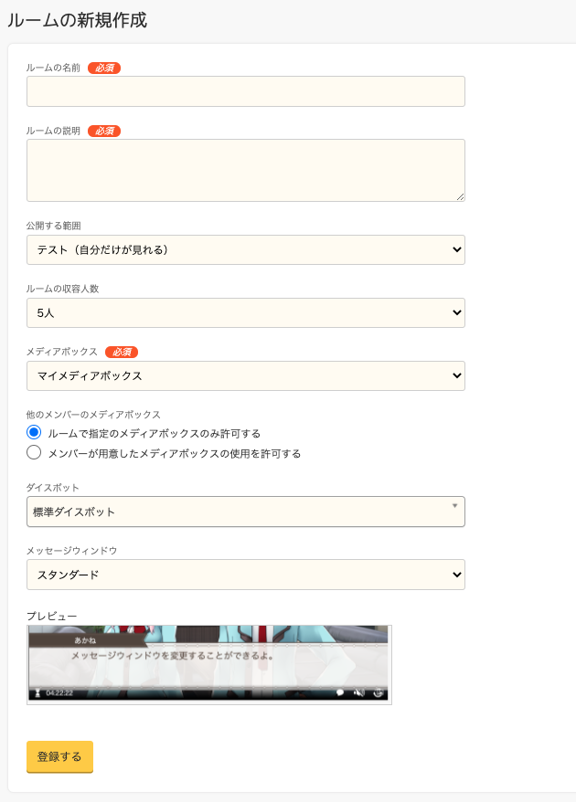Image resolution: width=576 pixels, height=802 pixels.
Task: Open the 公開する範囲 dropdown
Action: point(245,249)
